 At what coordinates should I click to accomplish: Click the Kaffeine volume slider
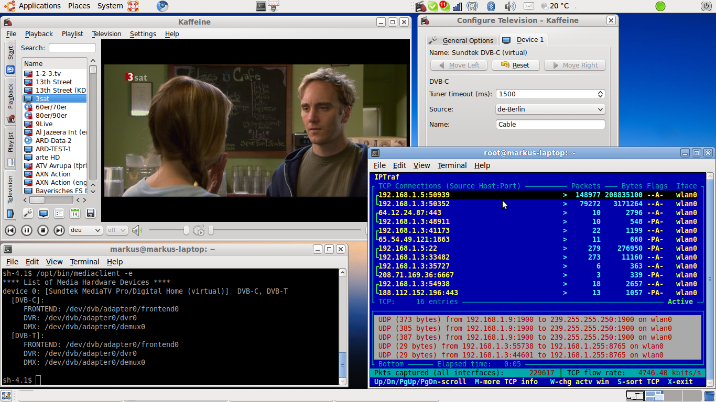pyautogui.click(x=168, y=230)
